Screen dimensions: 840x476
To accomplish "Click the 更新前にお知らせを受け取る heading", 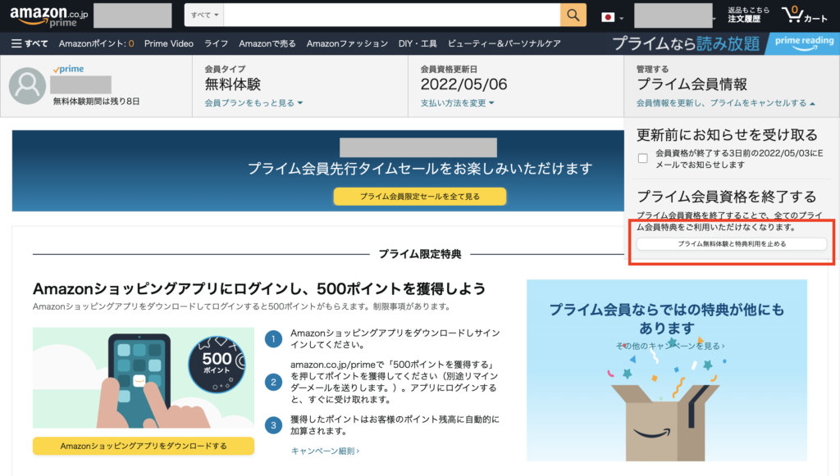I will 727,135.
